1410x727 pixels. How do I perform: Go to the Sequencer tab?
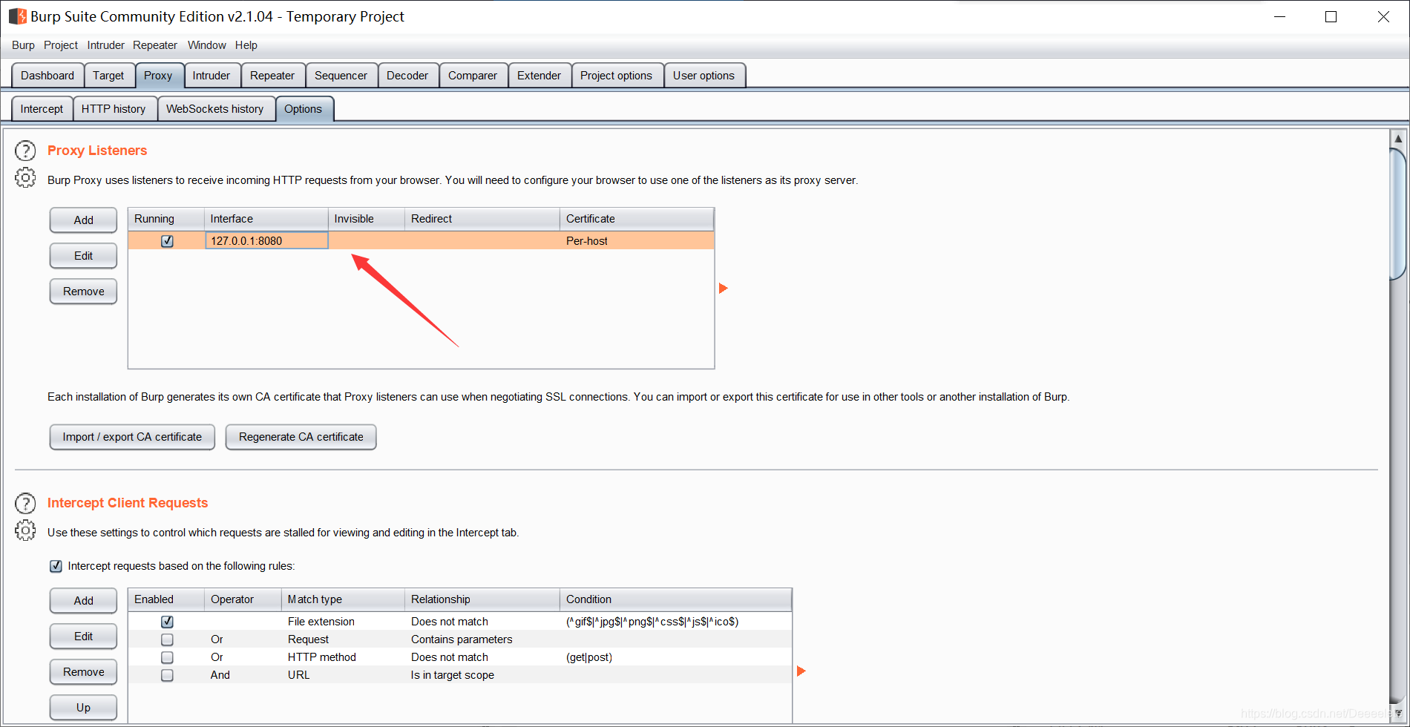click(341, 76)
